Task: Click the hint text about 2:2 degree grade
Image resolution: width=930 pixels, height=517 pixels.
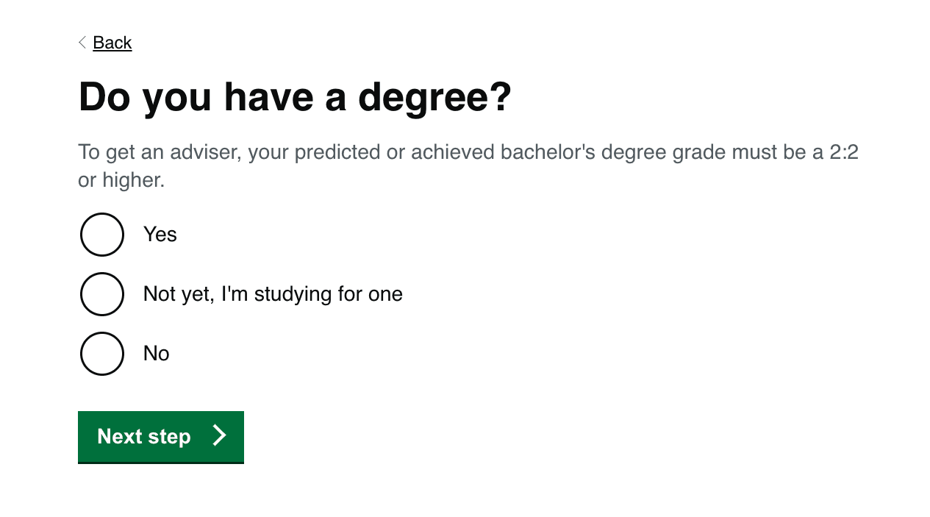Action: [468, 165]
